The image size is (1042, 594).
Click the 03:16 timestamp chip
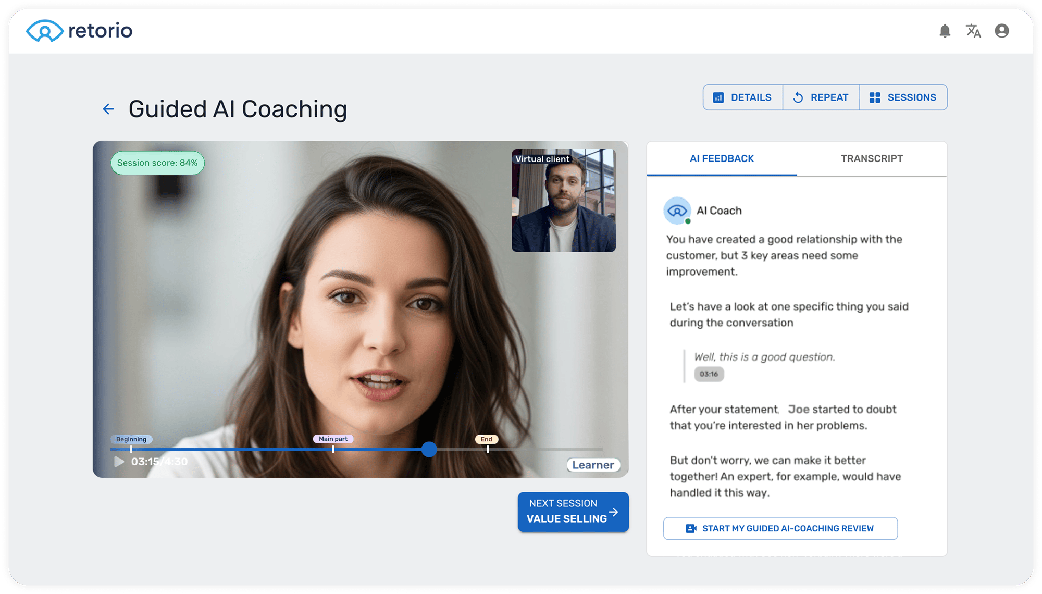click(x=709, y=374)
